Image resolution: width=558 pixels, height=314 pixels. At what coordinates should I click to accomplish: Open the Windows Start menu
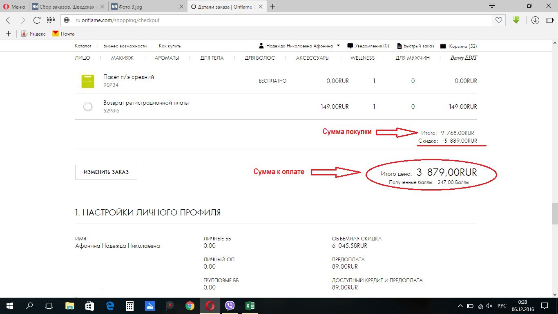9,305
